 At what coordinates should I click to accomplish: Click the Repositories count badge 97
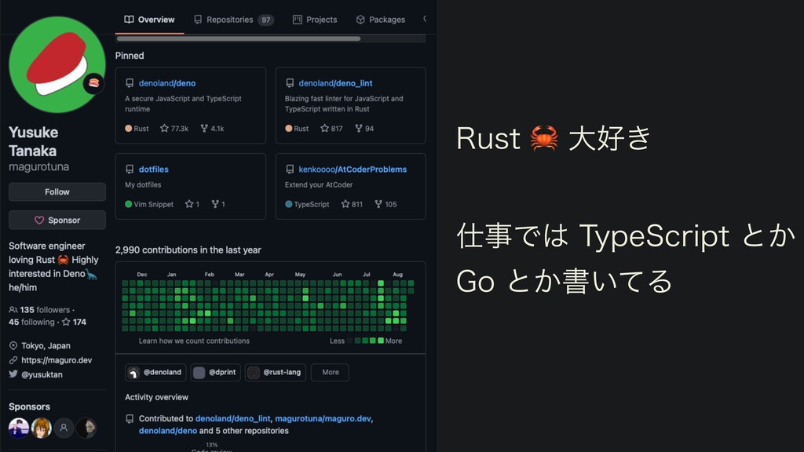click(x=265, y=20)
